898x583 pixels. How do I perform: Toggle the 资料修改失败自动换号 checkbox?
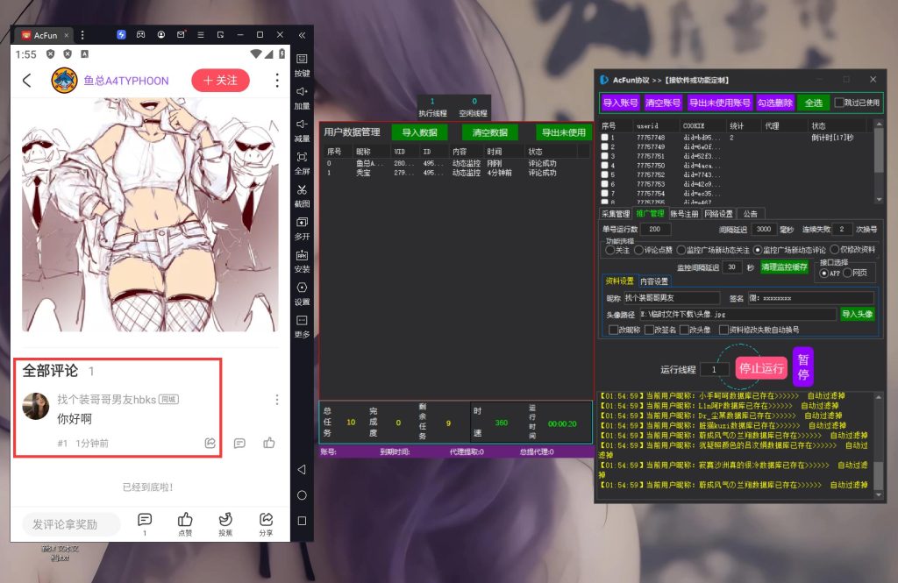(x=723, y=330)
